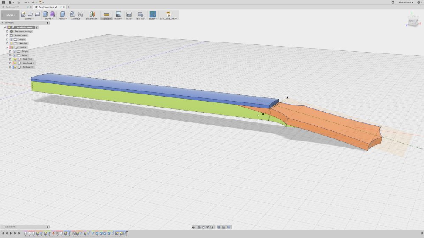Toggle visibility bulb of Headstock:1
The height and width of the screenshot is (238, 424).
click(15, 63)
